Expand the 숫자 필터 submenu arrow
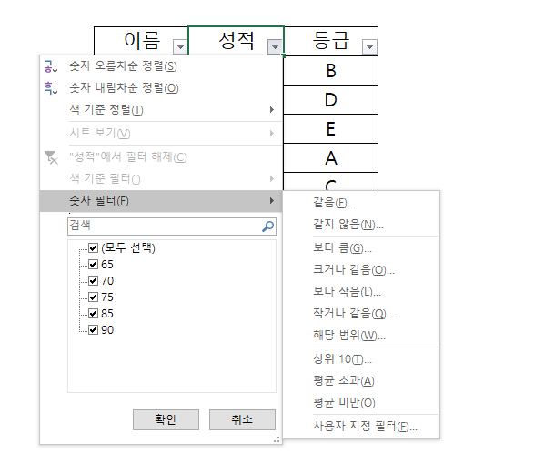Screen dimensions: 534x463 click(271, 200)
